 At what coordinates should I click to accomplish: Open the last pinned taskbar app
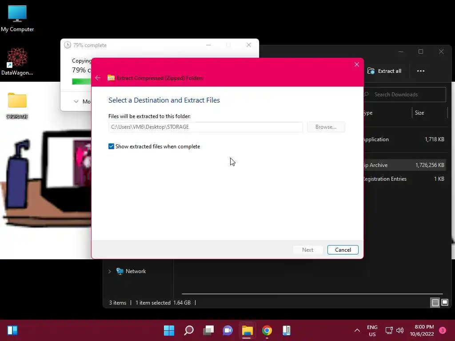[287, 330]
